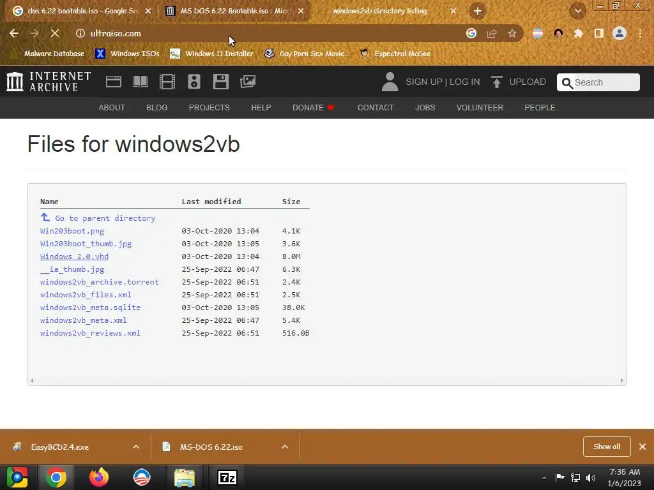The height and width of the screenshot is (490, 654).
Task: Open Windows 11 Installer bookmark
Action: pyautogui.click(x=212, y=54)
